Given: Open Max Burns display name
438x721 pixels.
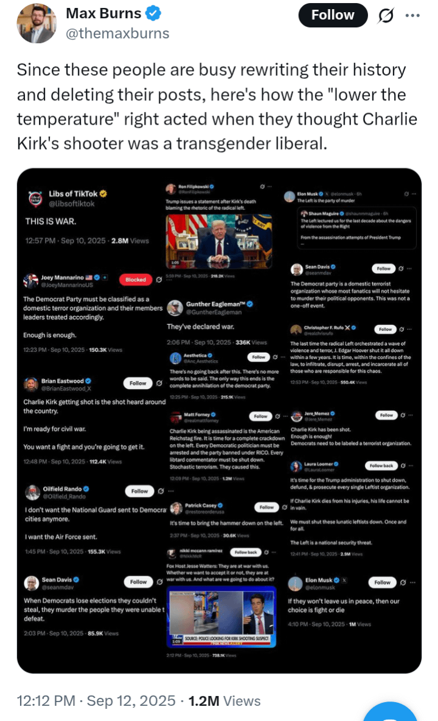Looking at the screenshot, I should point(103,13).
